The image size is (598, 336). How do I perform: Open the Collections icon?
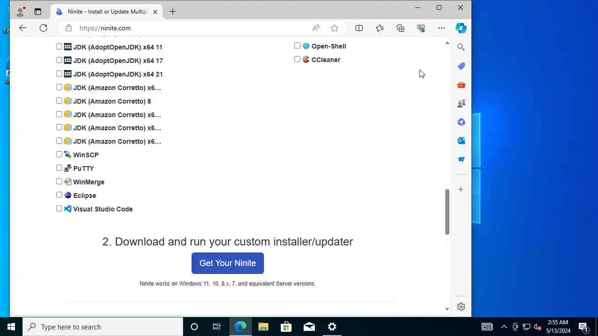click(400, 28)
